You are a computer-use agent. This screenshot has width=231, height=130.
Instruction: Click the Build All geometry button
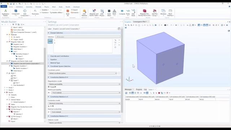click(x=67, y=13)
